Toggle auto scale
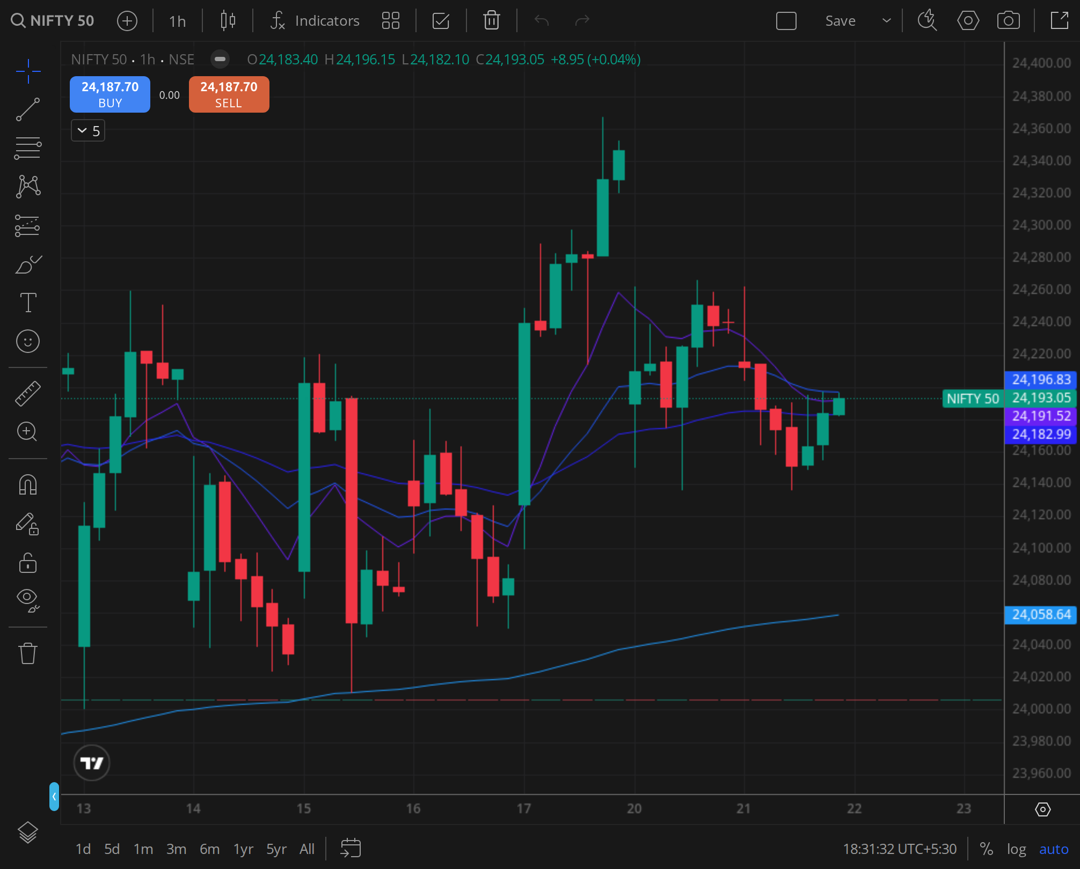1080x869 pixels. click(x=1054, y=849)
